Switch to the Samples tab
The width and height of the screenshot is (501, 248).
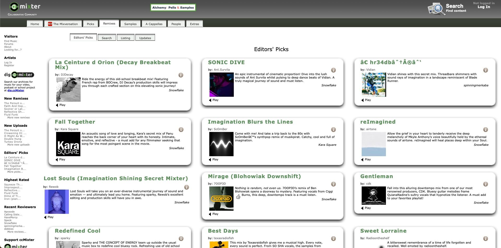tap(130, 24)
